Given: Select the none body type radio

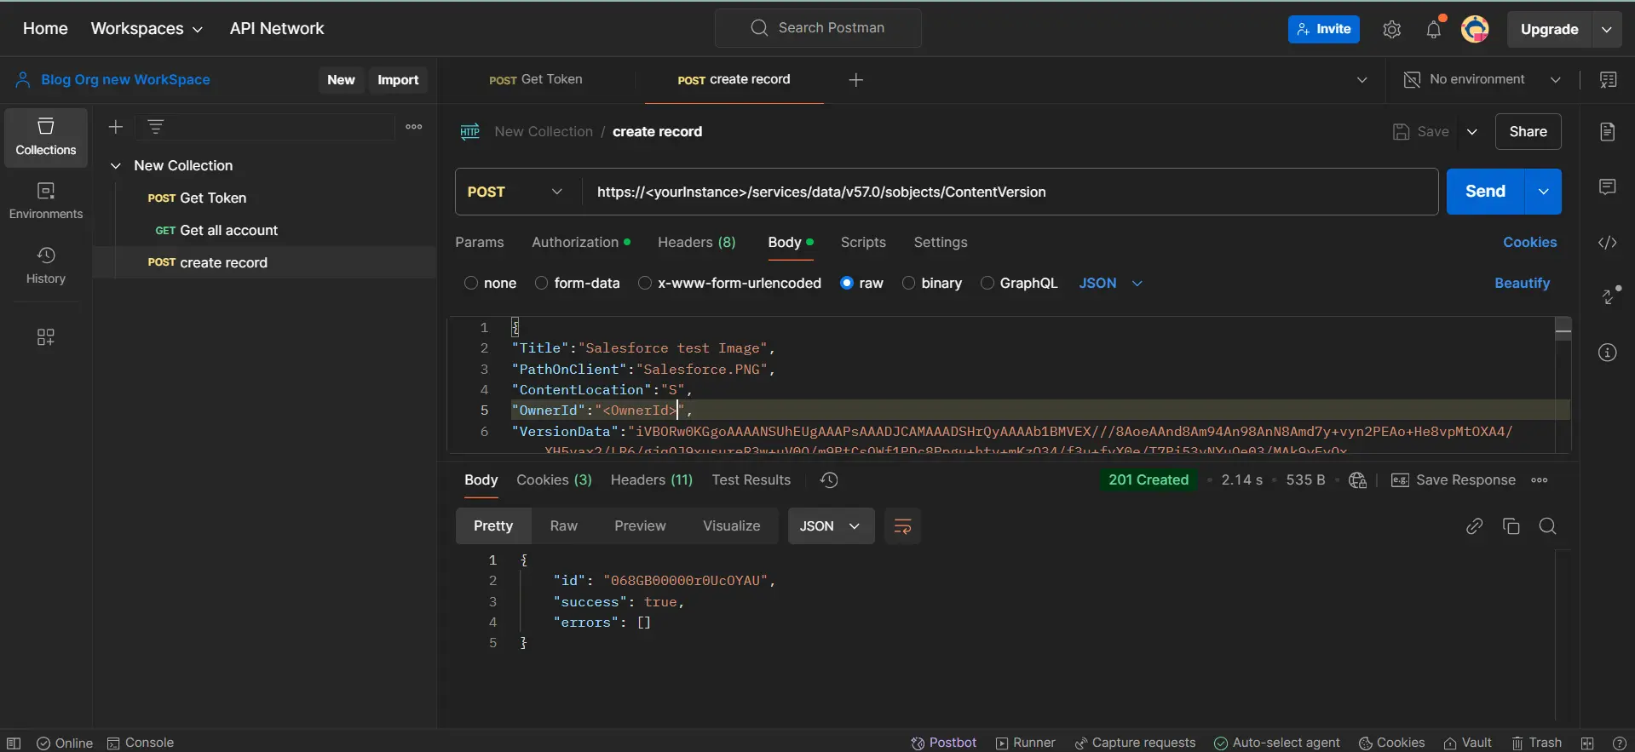Looking at the screenshot, I should click(471, 284).
